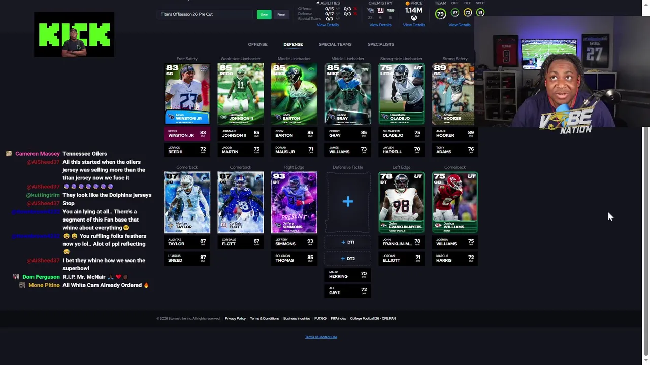Image resolution: width=650 pixels, height=365 pixels.
Task: Open Cody Barton middle linebacker card
Action: (294, 94)
